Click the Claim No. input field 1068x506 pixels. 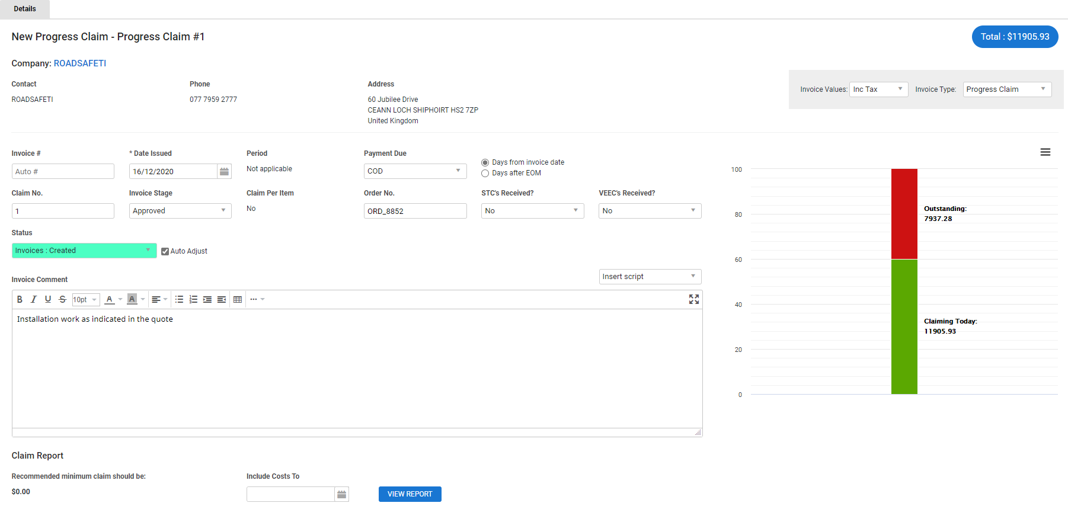[63, 211]
